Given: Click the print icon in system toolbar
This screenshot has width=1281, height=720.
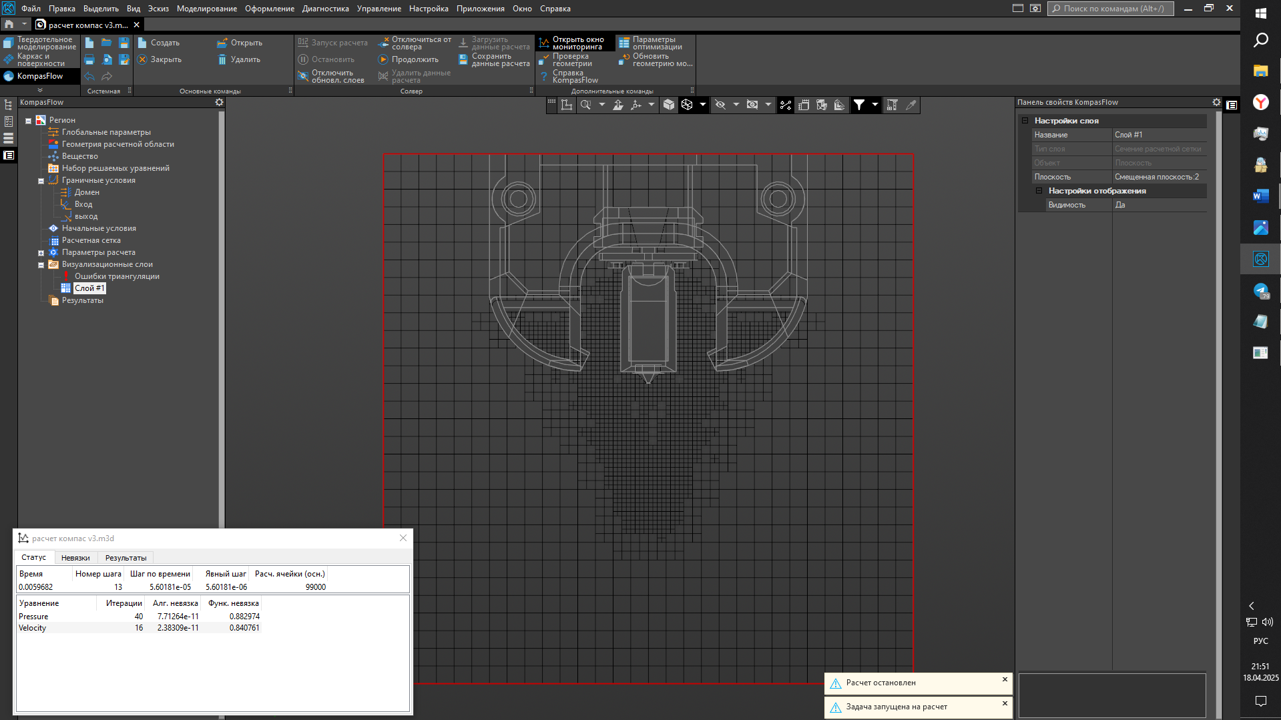Looking at the screenshot, I should (89, 59).
